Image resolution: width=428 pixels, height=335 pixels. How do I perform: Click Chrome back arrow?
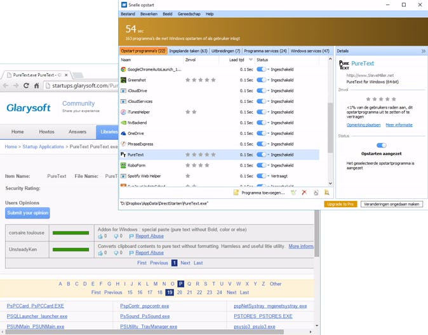coord(6,86)
